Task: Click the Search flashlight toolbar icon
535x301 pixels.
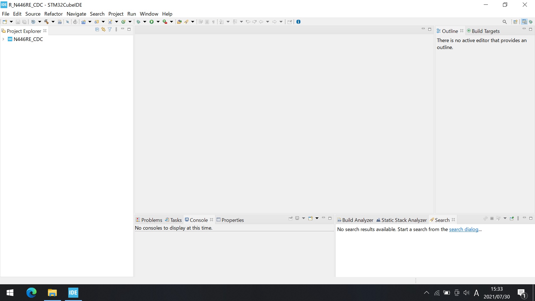Action: click(186, 22)
